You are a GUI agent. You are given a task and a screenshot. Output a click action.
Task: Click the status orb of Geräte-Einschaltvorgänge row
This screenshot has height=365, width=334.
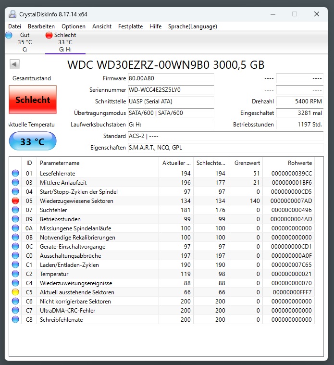click(x=15, y=247)
